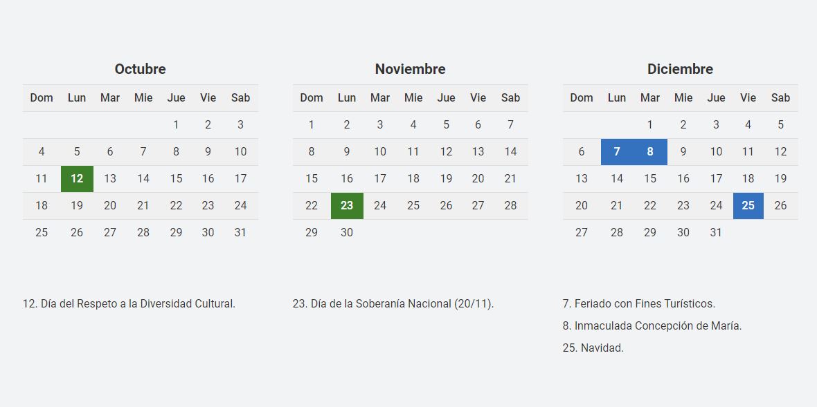Select November 1 date cell

coord(312,125)
